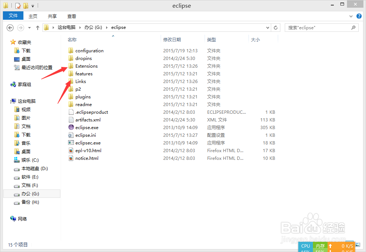Open the 视频 library folder
The width and height of the screenshot is (366, 252).
click(26, 109)
